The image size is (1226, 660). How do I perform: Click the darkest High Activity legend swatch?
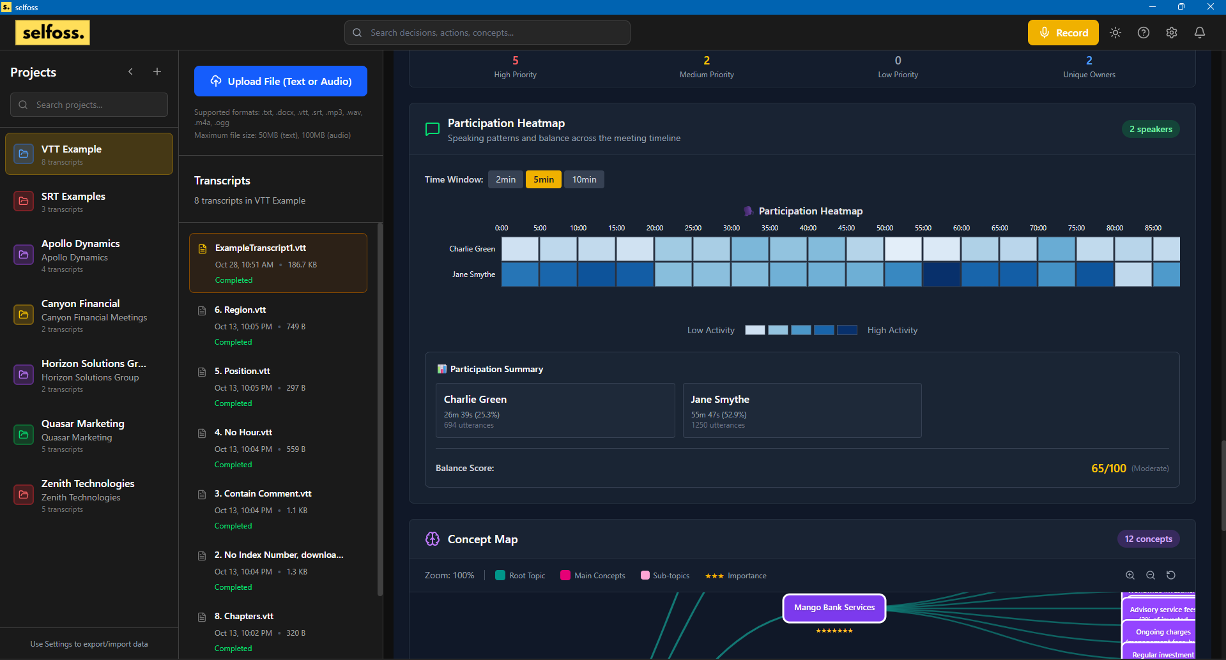tap(847, 330)
